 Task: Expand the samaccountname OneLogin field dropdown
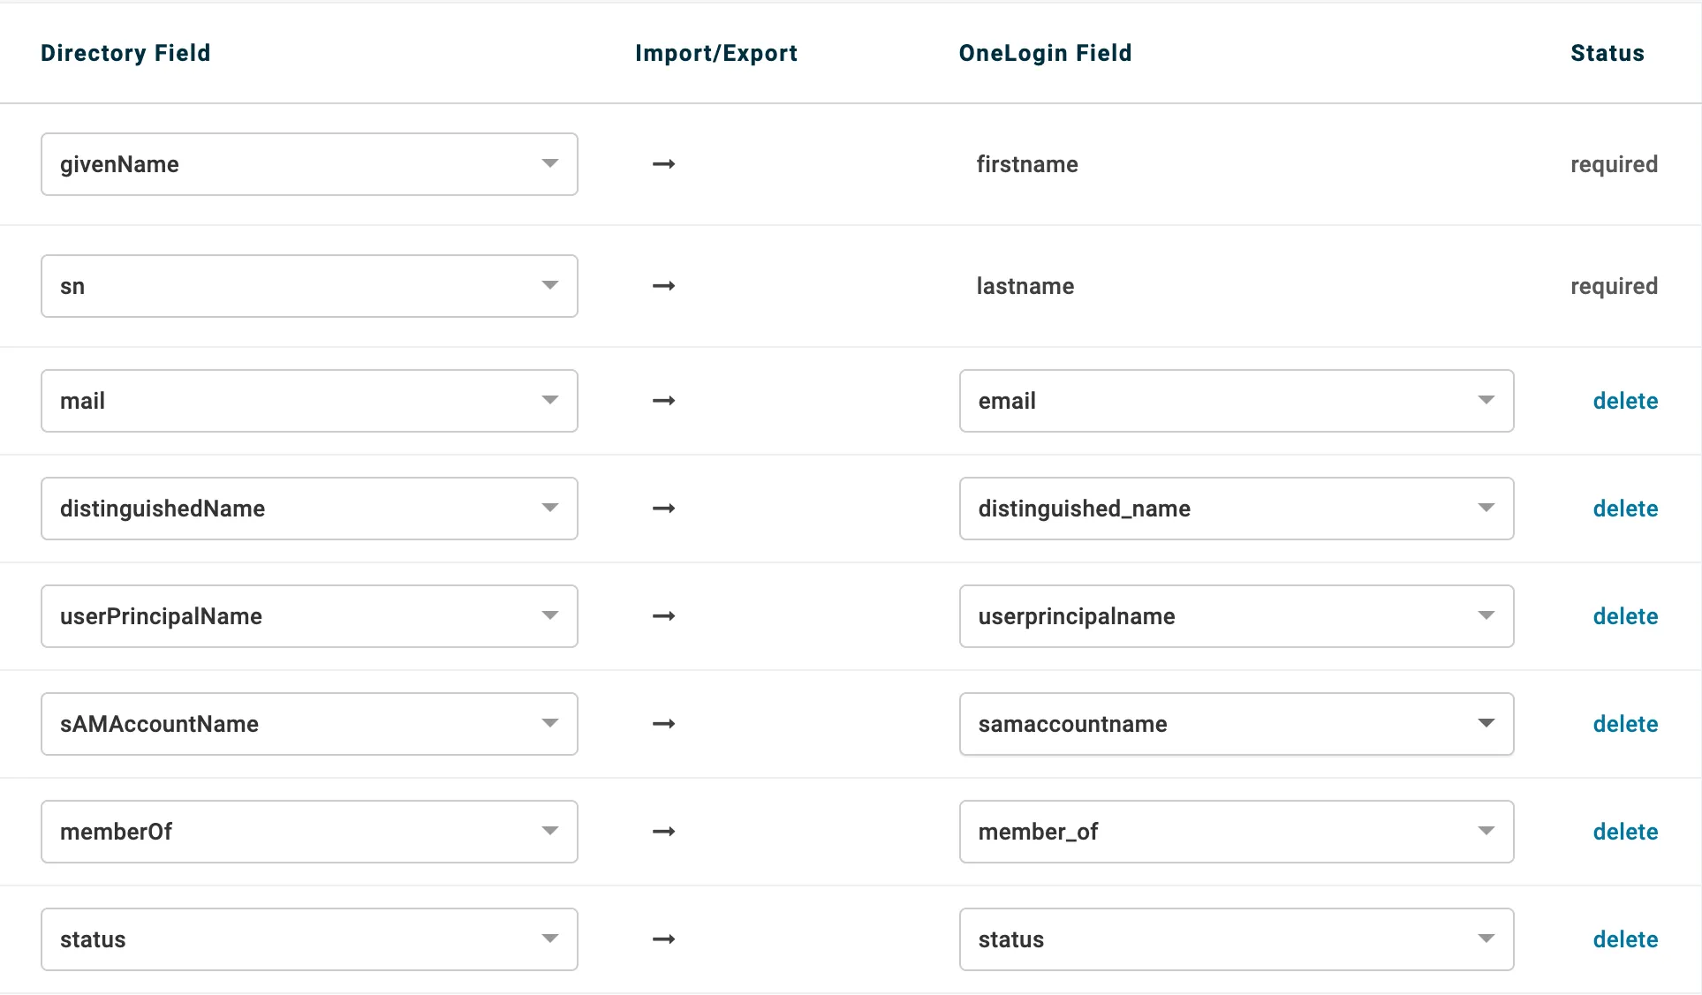coord(1236,724)
